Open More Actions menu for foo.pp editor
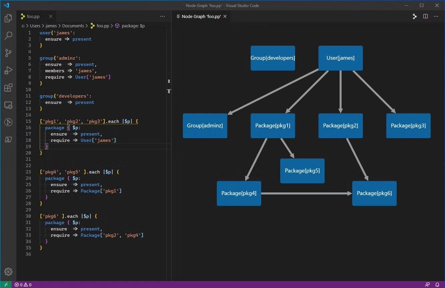Image resolution: width=445 pixels, height=288 pixels. click(162, 16)
